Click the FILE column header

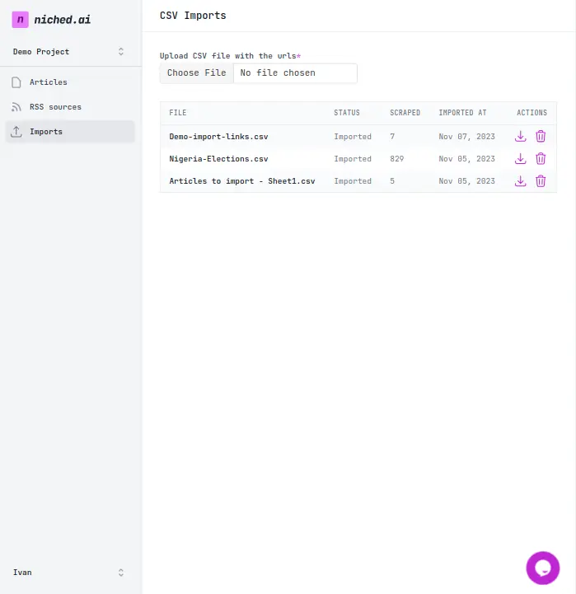point(178,113)
